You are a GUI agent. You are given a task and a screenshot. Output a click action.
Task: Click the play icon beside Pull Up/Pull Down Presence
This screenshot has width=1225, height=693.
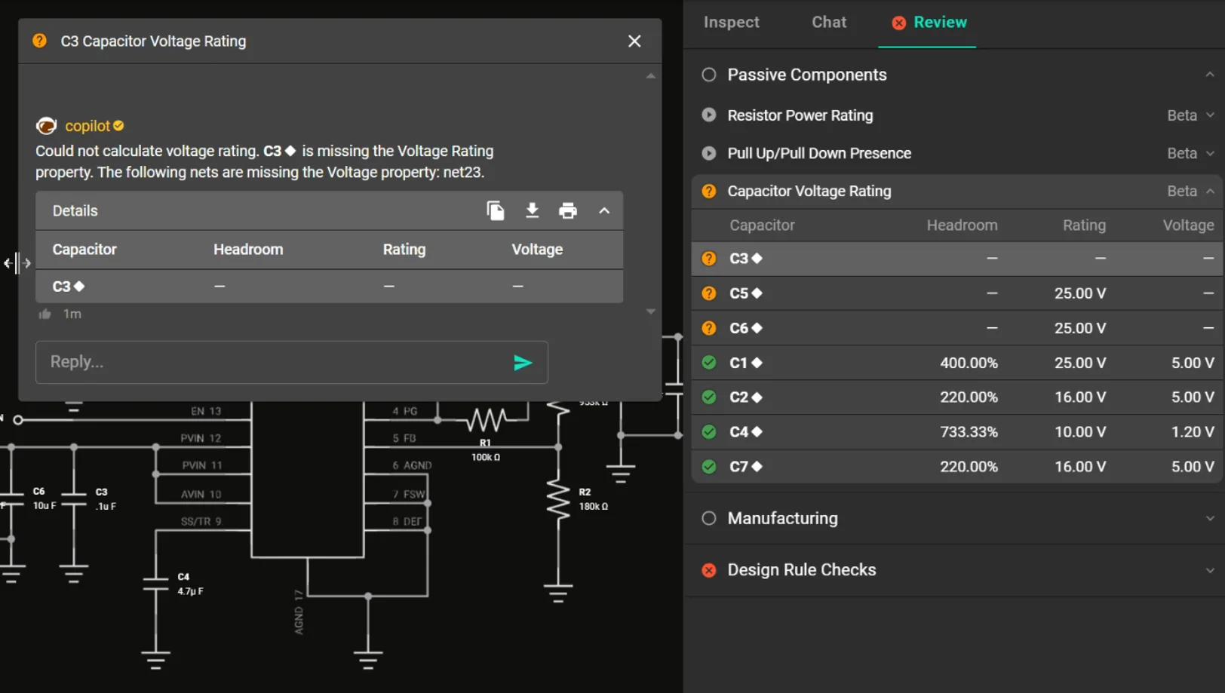708,153
